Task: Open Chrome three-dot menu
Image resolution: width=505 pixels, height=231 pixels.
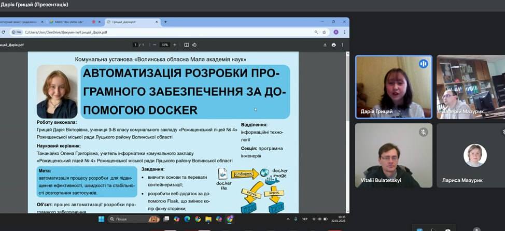Action: tap(344, 32)
